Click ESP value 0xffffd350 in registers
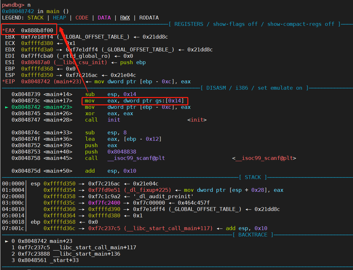353x270 pixels. (37, 75)
